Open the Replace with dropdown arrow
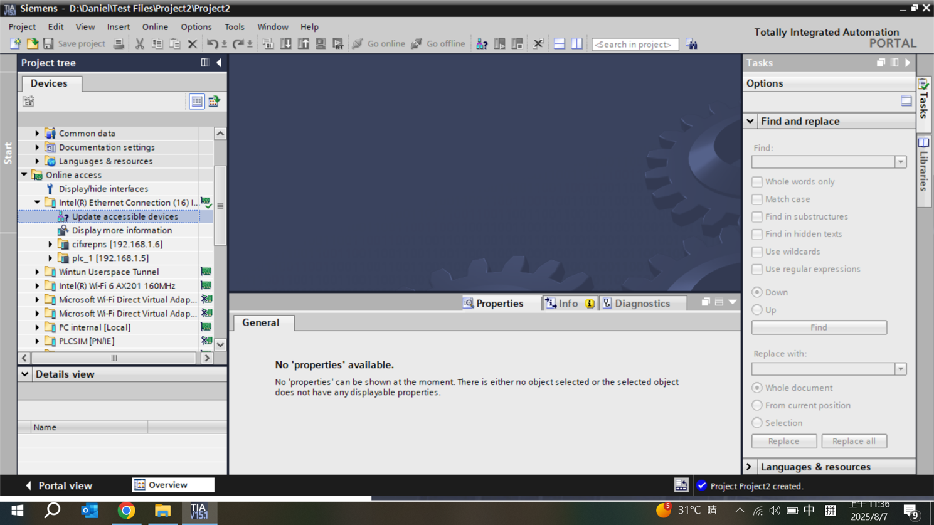The height and width of the screenshot is (525, 934). 900,369
